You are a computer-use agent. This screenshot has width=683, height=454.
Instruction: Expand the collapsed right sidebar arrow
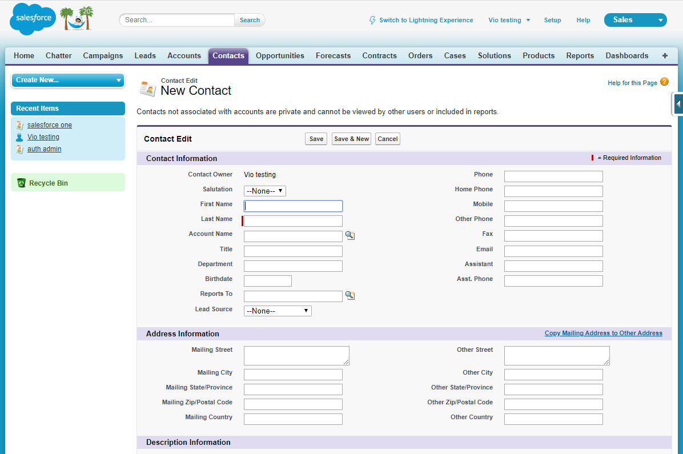tap(678, 104)
